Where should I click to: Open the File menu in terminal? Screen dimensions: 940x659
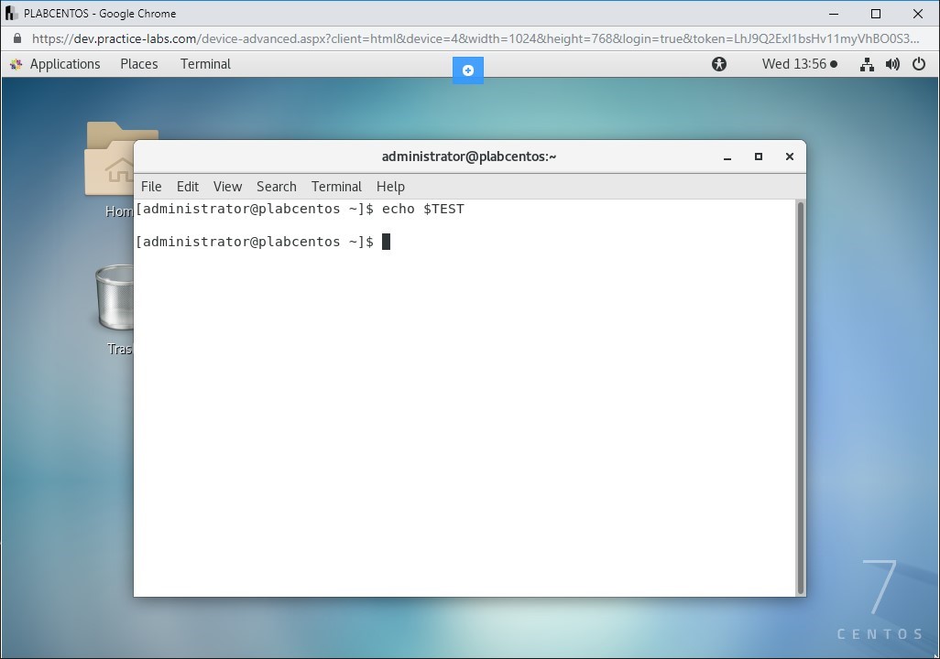(151, 187)
